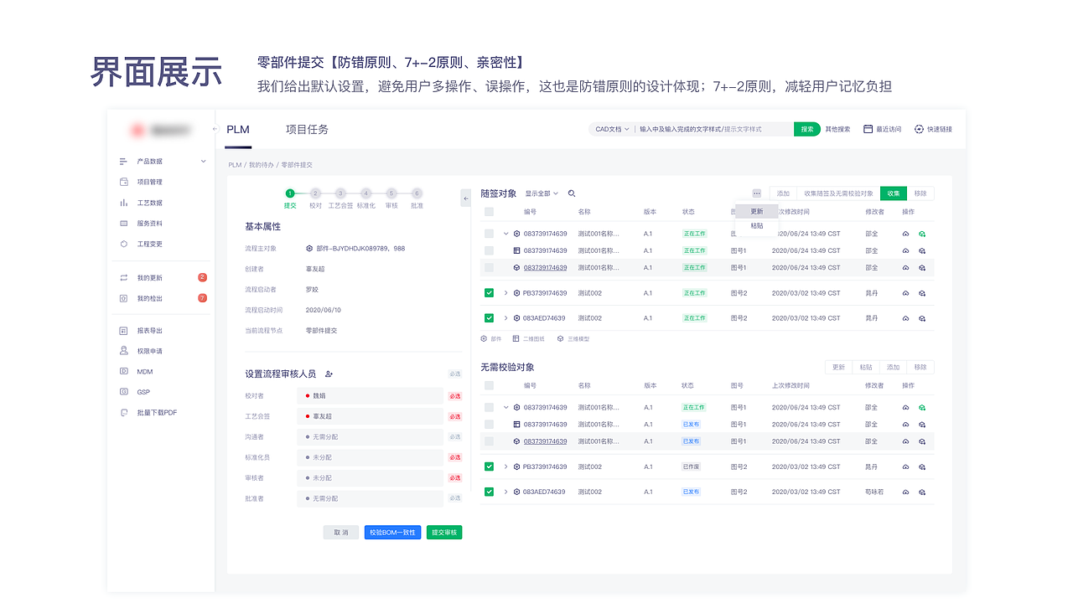The height and width of the screenshot is (603, 1073).
Task: Choose 粘贴 from the context menu
Action: [x=757, y=225]
